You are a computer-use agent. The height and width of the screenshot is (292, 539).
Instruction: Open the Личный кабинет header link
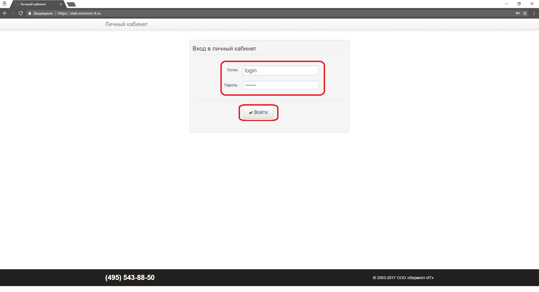[x=126, y=24]
